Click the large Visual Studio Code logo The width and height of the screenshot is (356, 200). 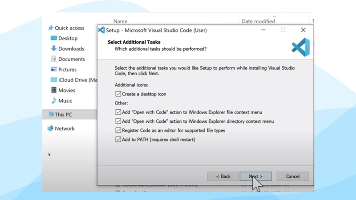click(300, 47)
